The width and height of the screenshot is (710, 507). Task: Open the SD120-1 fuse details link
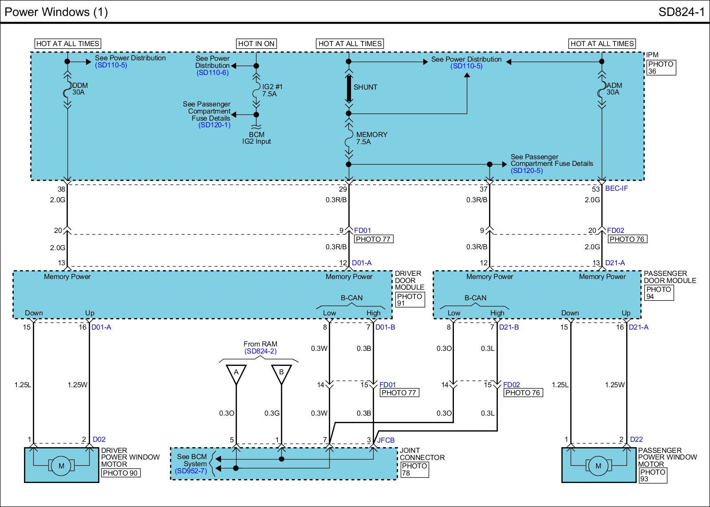(214, 125)
